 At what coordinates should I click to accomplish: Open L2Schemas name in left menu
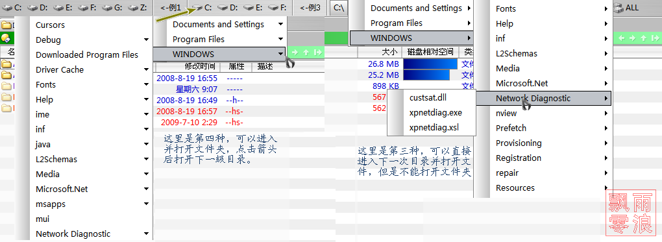56,159
